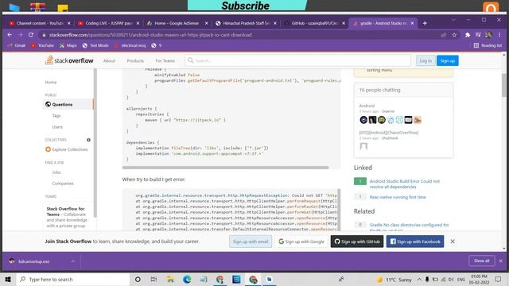Open File Explorer from the taskbar
509x286 pixels.
[x=170, y=279]
